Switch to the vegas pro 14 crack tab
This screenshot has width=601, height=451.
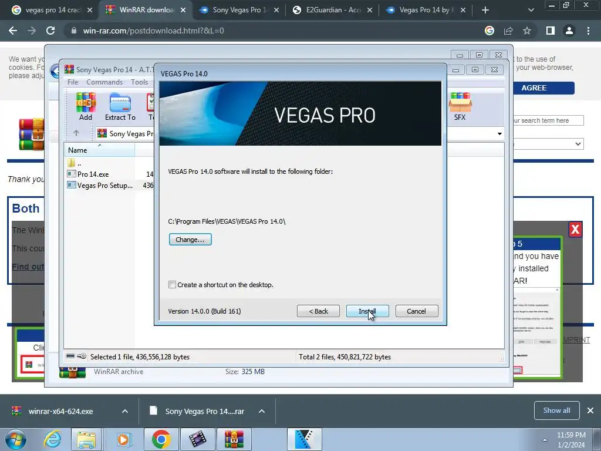[x=52, y=10]
